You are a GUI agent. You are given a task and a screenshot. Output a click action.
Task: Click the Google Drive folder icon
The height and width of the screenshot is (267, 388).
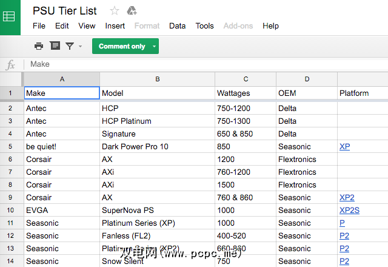pyautogui.click(x=132, y=10)
